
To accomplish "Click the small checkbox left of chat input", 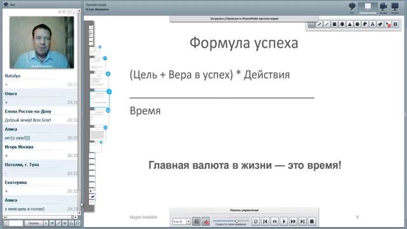I will pyautogui.click(x=6, y=223).
